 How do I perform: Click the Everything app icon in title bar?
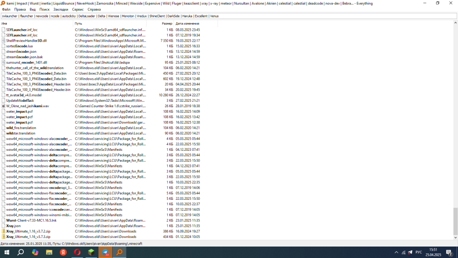pos(3,3)
